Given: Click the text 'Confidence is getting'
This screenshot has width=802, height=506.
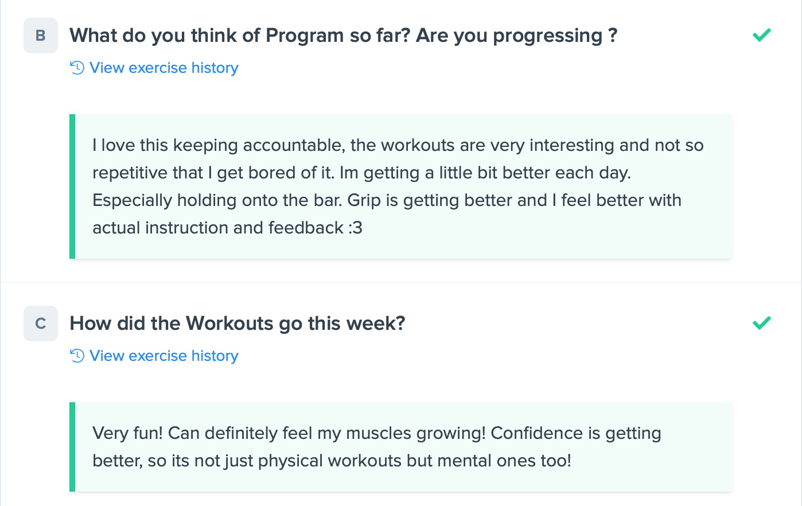Looking at the screenshot, I should pos(576,433).
